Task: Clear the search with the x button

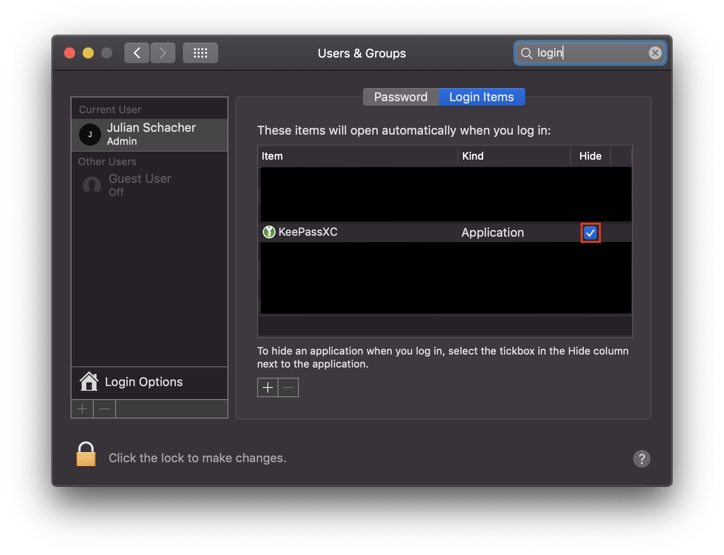Action: coord(655,52)
